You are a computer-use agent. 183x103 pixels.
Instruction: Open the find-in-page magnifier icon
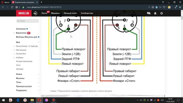(149, 7)
